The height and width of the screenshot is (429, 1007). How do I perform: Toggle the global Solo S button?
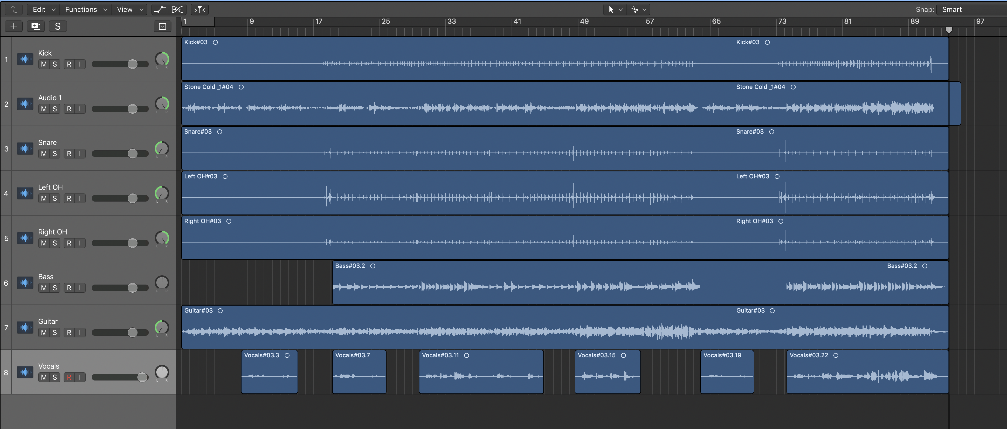click(x=57, y=26)
